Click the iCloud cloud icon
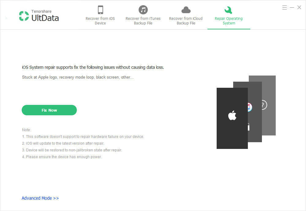This screenshot has height=211, width=306. (x=186, y=10)
